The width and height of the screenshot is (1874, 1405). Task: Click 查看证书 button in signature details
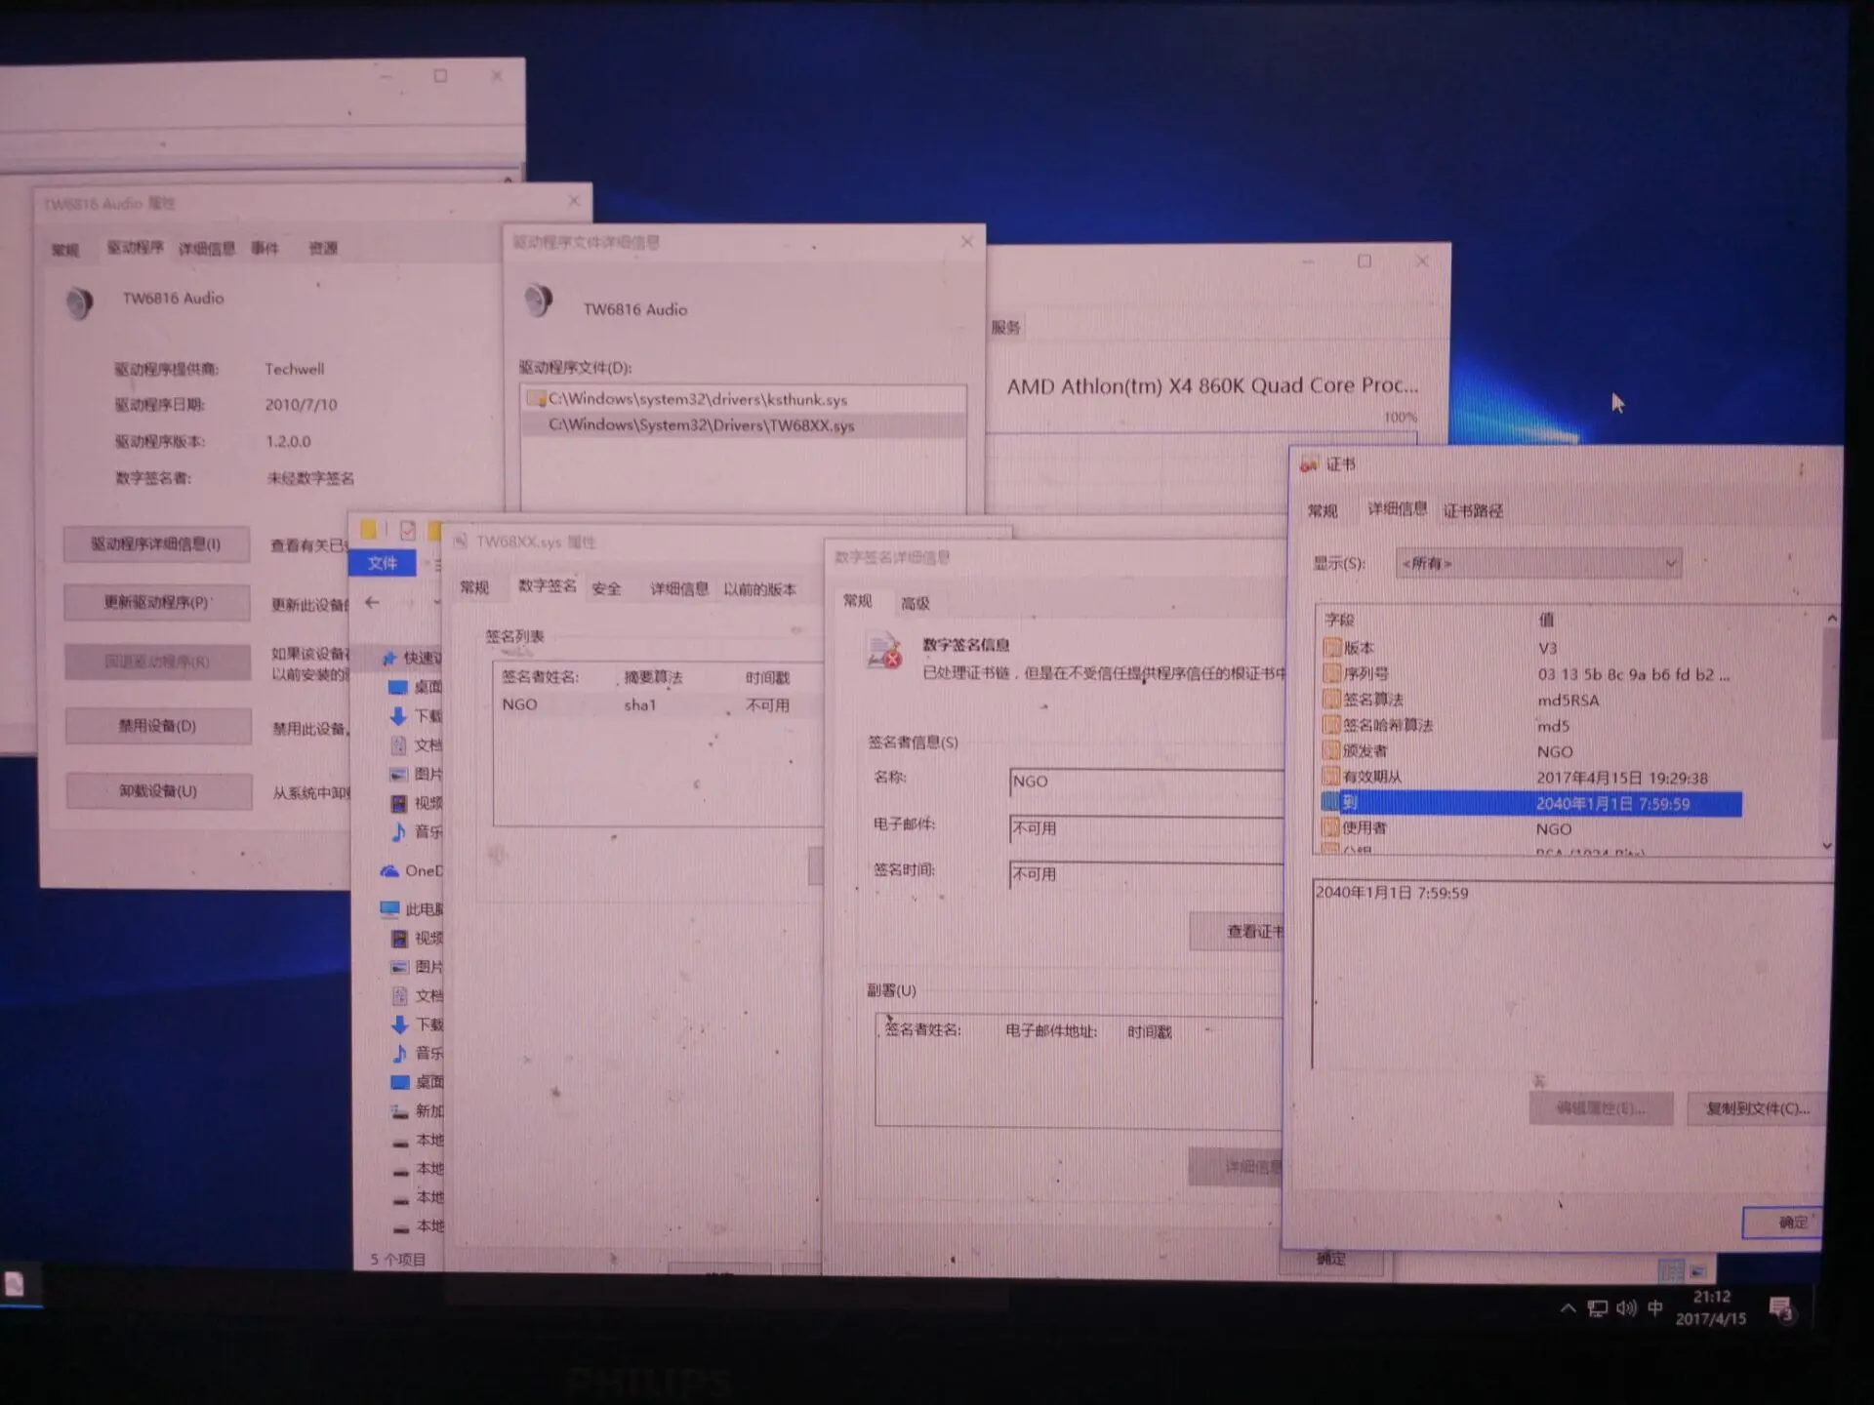pyautogui.click(x=1238, y=931)
